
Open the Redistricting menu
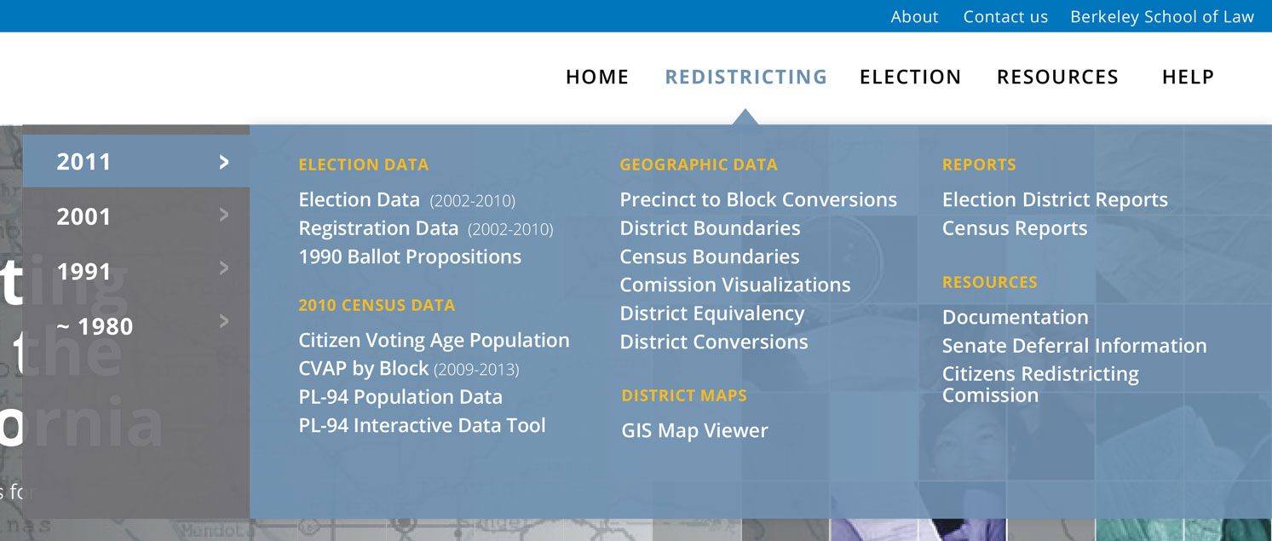745,77
